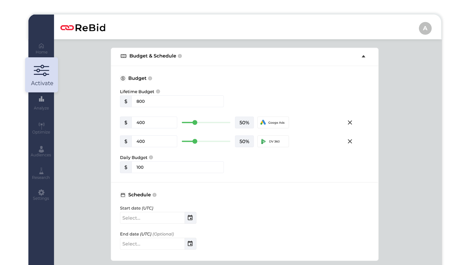Click the DV 360 channel button
472x265 pixels.
point(273,141)
